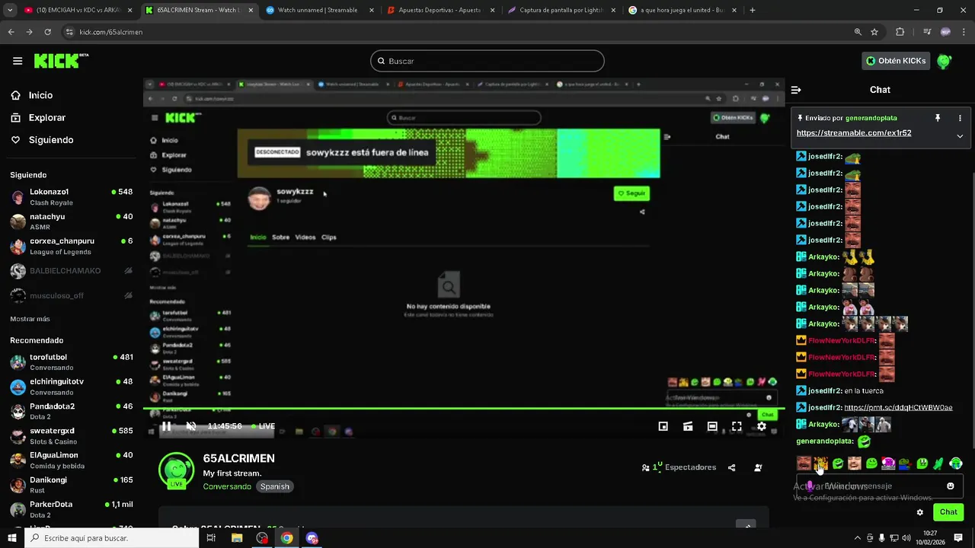Switch to the EMCIGAH vs KDC browser tab
Image resolution: width=975 pixels, height=548 pixels.
[x=79, y=11]
